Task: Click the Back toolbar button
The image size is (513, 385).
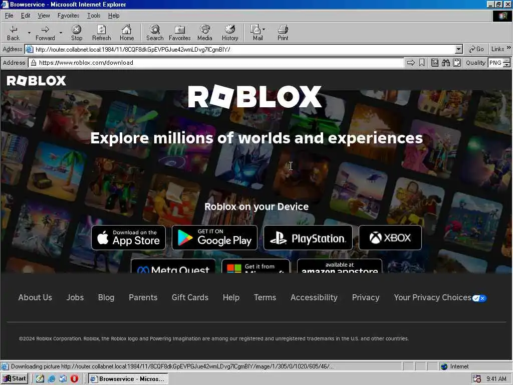Action: coord(14,33)
